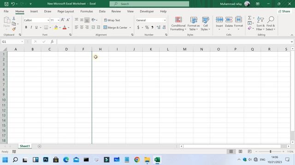Click the Insert Function fx icon
295x165 pixels.
coord(52,42)
